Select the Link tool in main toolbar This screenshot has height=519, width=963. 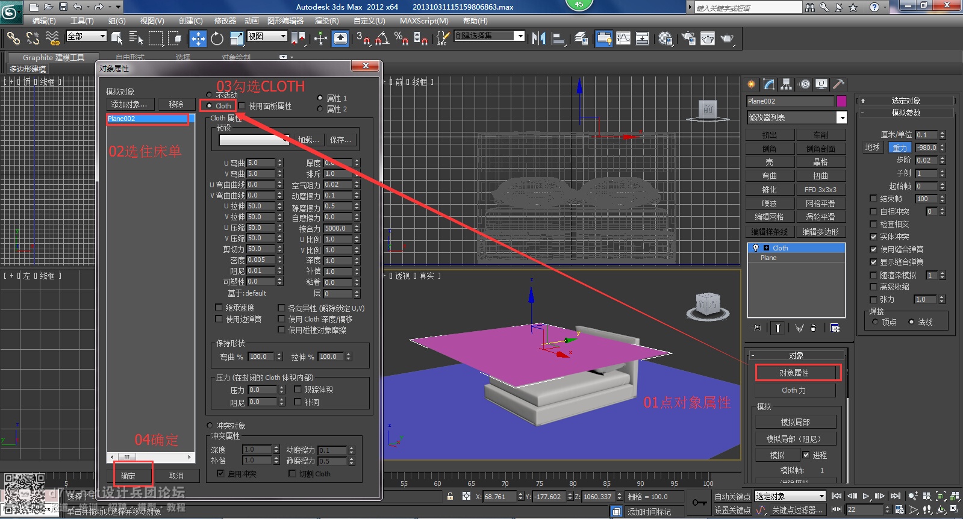tap(13, 39)
